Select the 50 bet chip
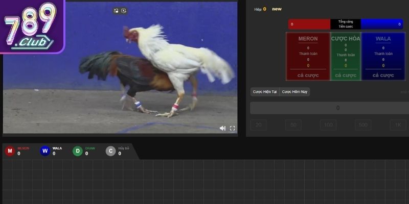This screenshot has height=204, width=409. click(293, 125)
